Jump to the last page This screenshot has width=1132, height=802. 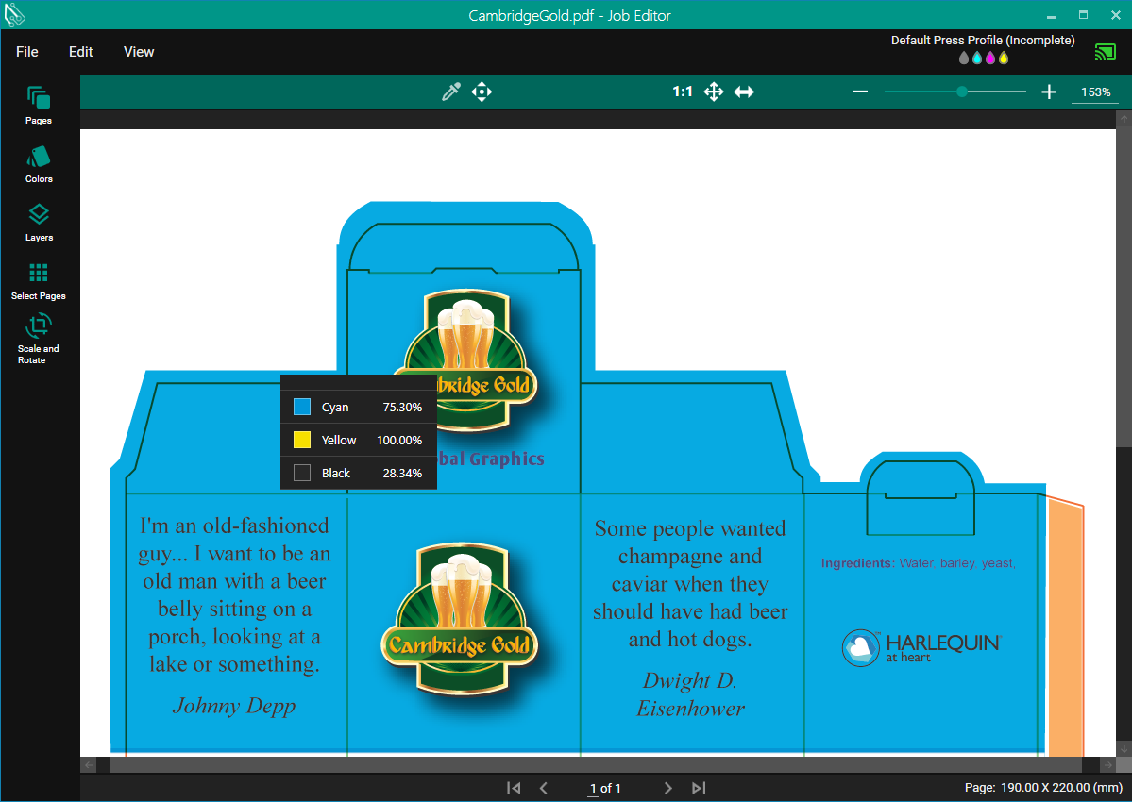699,788
